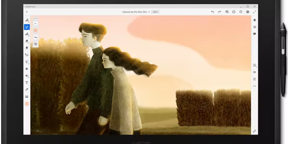Select the Paint Bucket fill tool
Viewport: 288px width, 144px height.
[x=27, y=69]
